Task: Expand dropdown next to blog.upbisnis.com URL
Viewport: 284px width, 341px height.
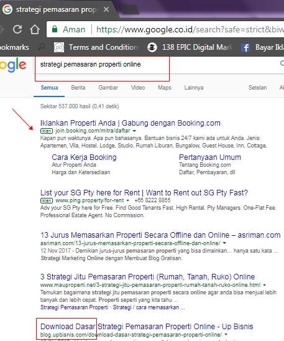Action: 226,335
